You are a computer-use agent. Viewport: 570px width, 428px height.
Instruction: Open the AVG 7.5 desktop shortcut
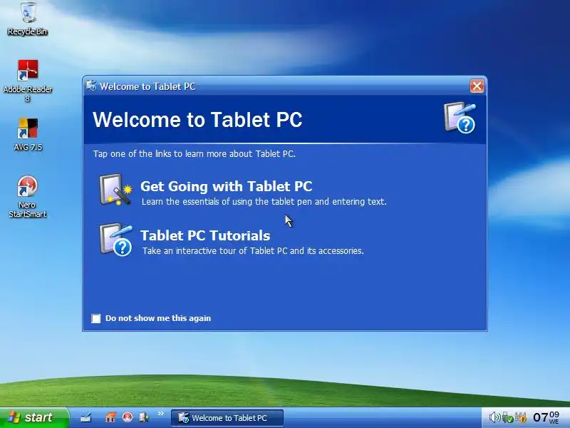click(x=28, y=134)
